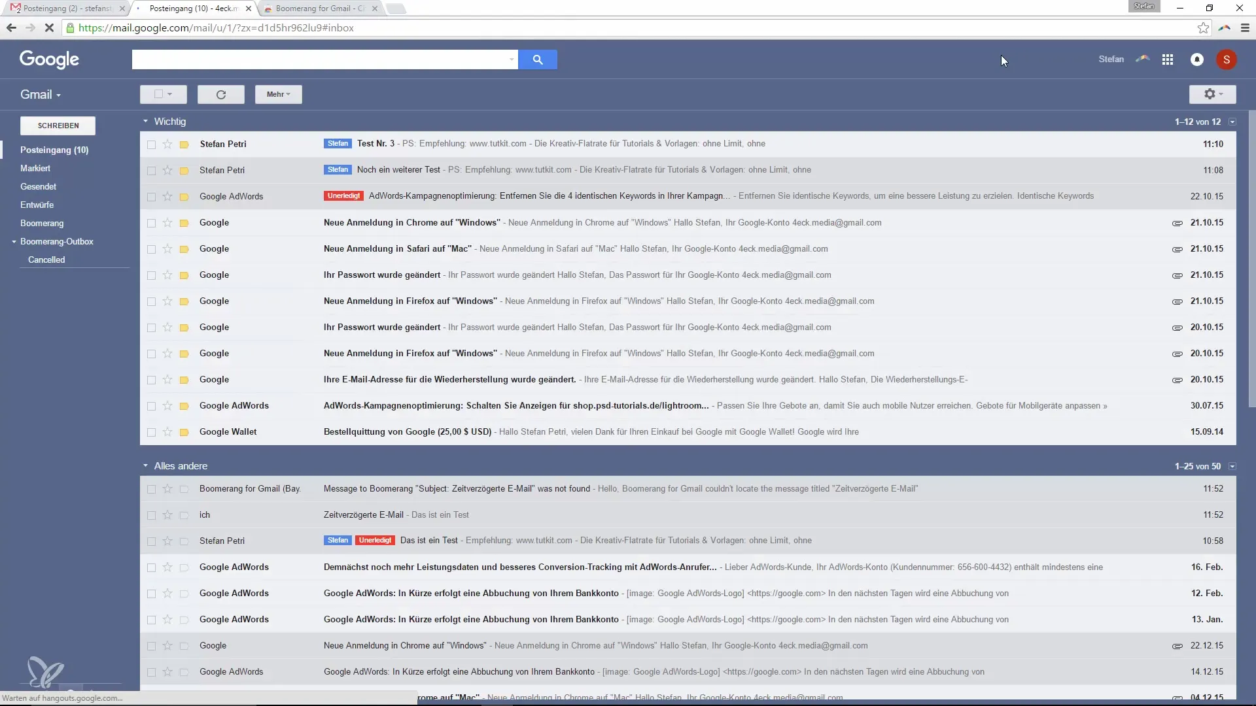The image size is (1256, 706).
Task: Click the Boomerang icon beside Stefan
Action: click(1143, 59)
